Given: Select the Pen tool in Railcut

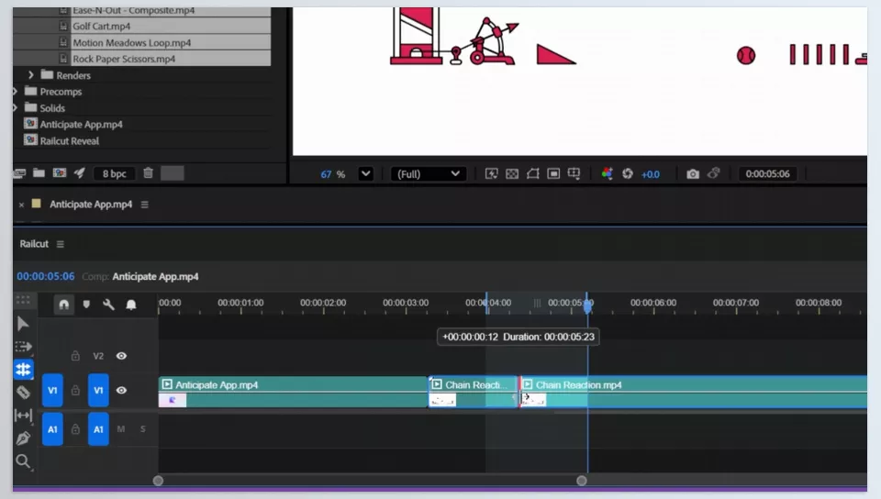Looking at the screenshot, I should tap(23, 438).
